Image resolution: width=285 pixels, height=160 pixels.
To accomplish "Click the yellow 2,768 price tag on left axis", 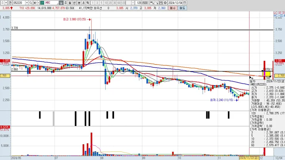I will pos(5,76).
